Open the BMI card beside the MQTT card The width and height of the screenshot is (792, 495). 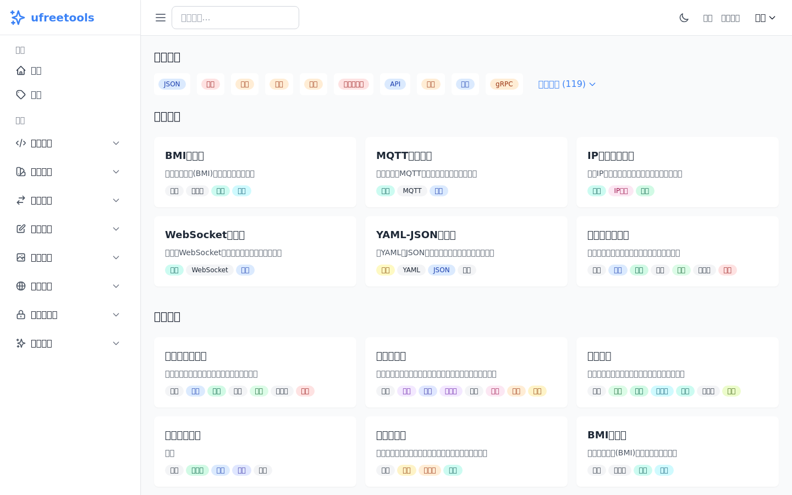click(x=255, y=172)
